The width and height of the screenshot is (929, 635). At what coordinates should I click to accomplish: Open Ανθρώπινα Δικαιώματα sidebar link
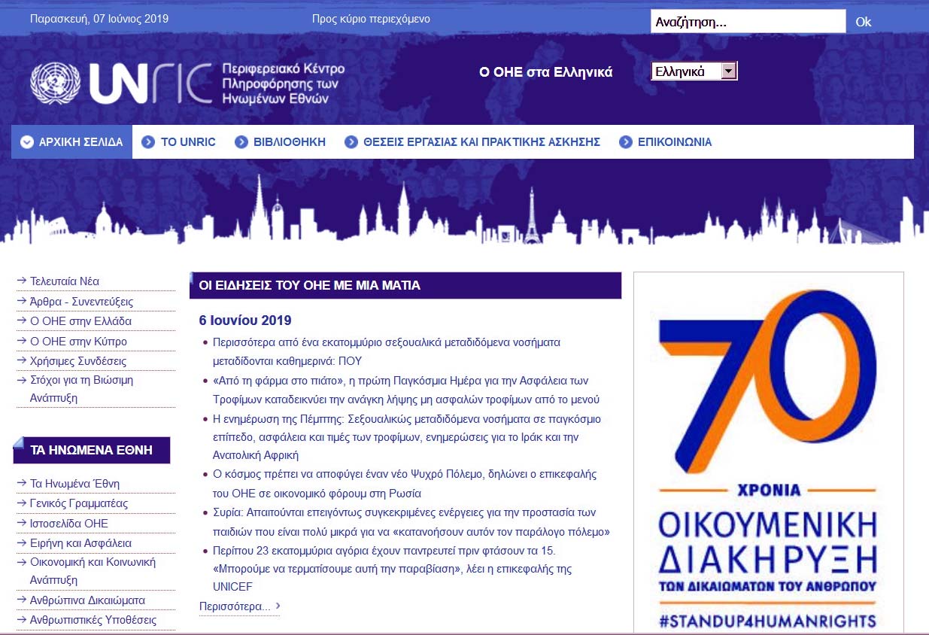87,600
